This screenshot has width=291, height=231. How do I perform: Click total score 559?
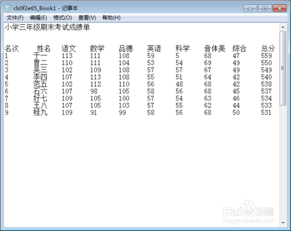[267, 56]
